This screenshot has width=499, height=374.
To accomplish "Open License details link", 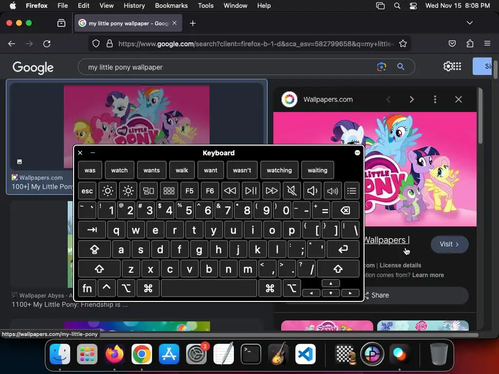I will click(x=401, y=265).
